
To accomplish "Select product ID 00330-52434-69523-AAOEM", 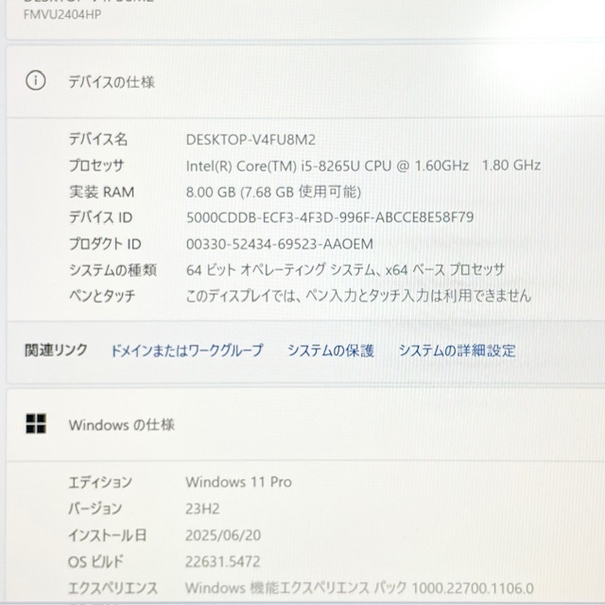I will [280, 244].
